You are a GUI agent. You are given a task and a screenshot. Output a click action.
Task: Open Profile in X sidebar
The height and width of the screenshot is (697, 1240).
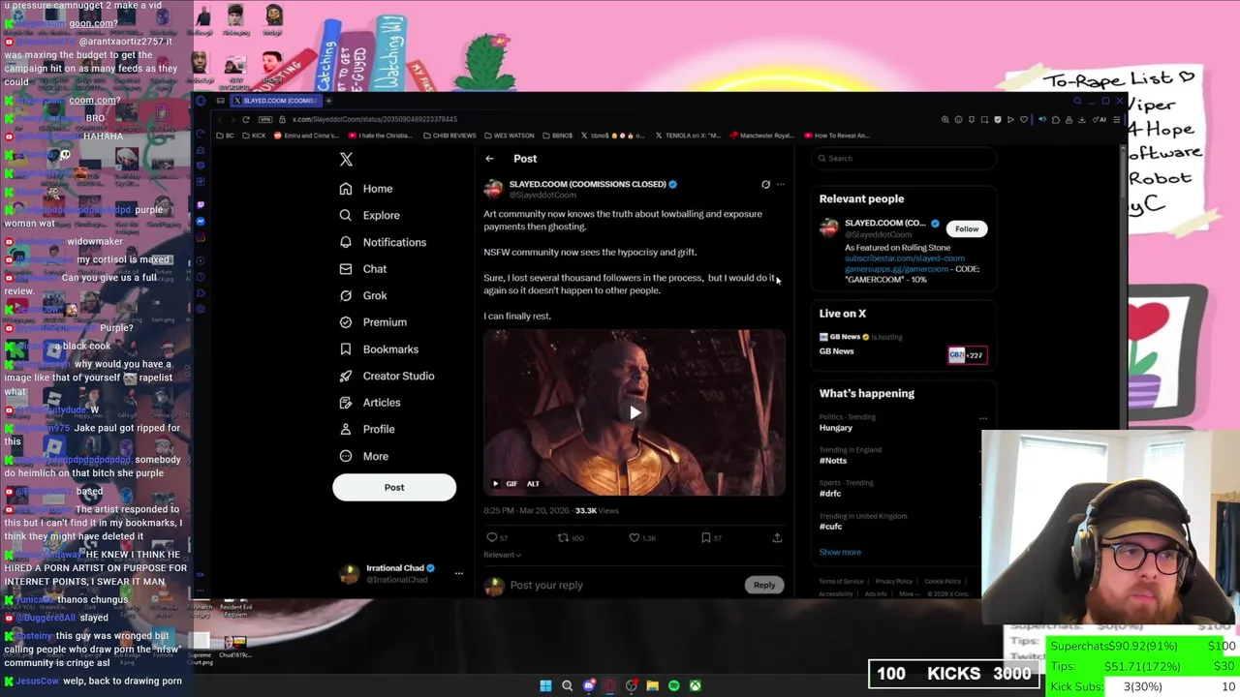pyautogui.click(x=368, y=429)
